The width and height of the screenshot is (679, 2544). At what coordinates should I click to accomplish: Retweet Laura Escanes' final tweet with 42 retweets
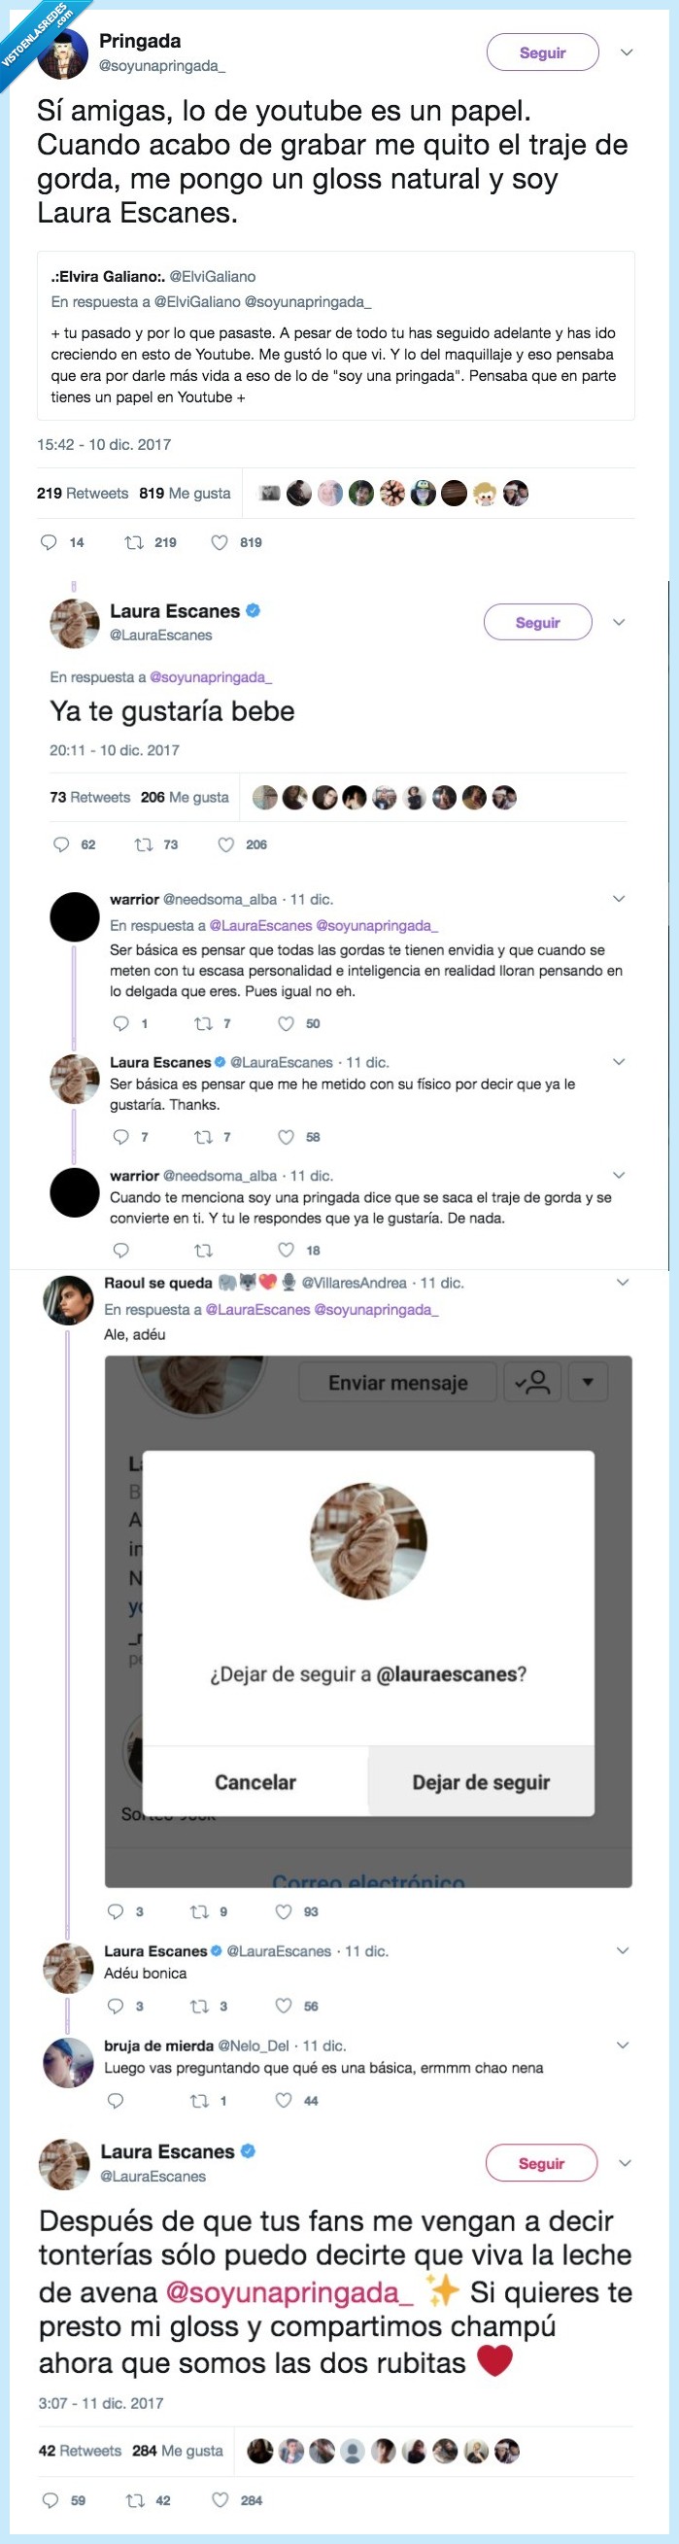click(135, 2499)
